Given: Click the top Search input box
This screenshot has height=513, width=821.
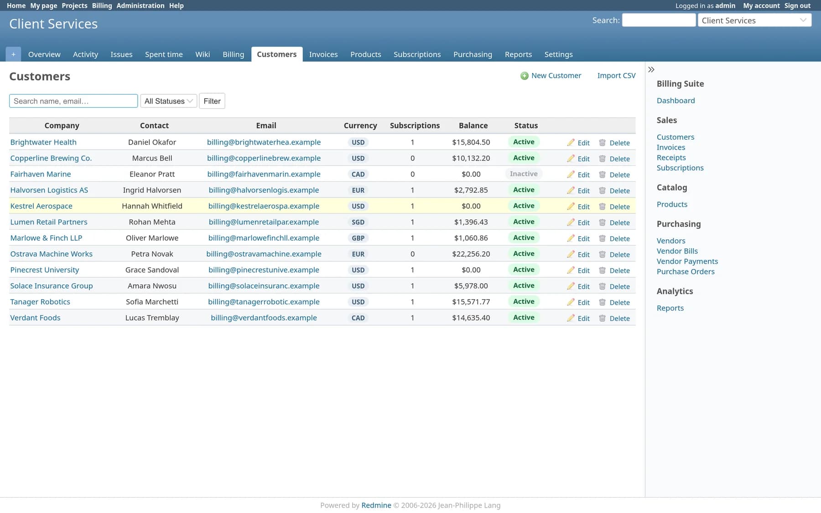Looking at the screenshot, I should [659, 20].
